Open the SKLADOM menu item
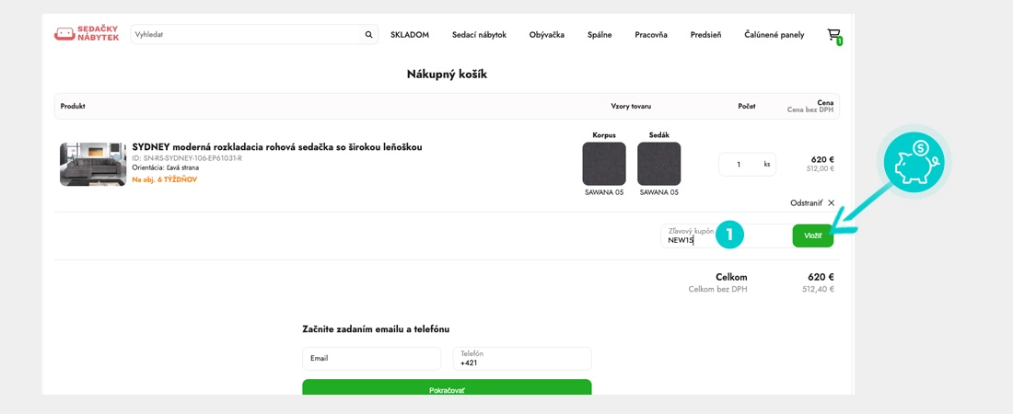The width and height of the screenshot is (1013, 414). (x=410, y=35)
